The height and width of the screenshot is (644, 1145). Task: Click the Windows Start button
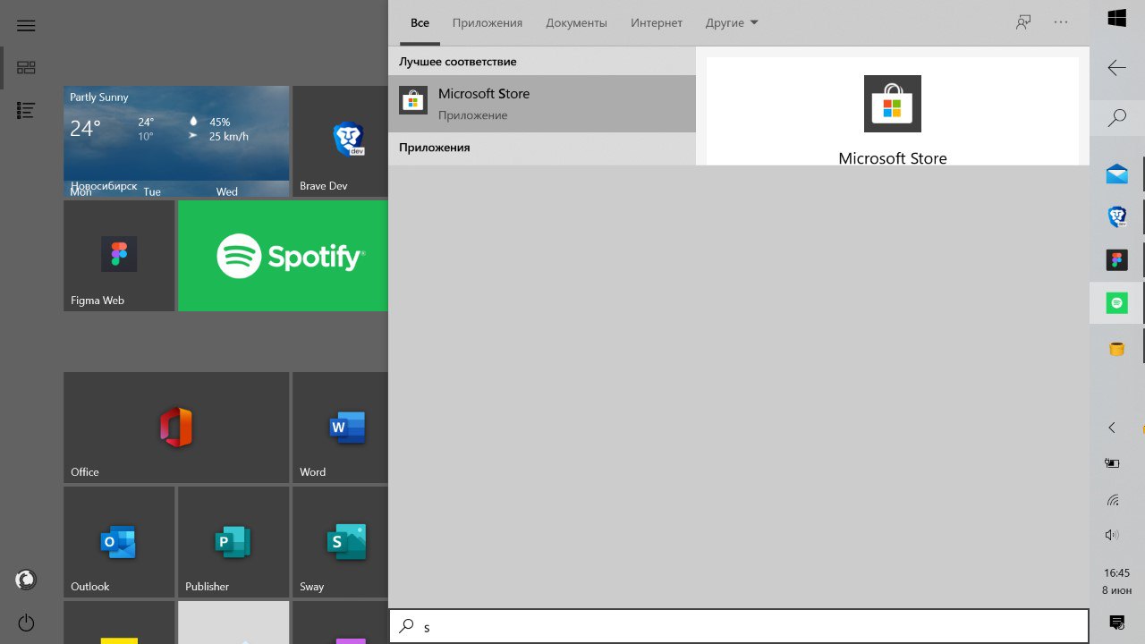coord(1116,18)
